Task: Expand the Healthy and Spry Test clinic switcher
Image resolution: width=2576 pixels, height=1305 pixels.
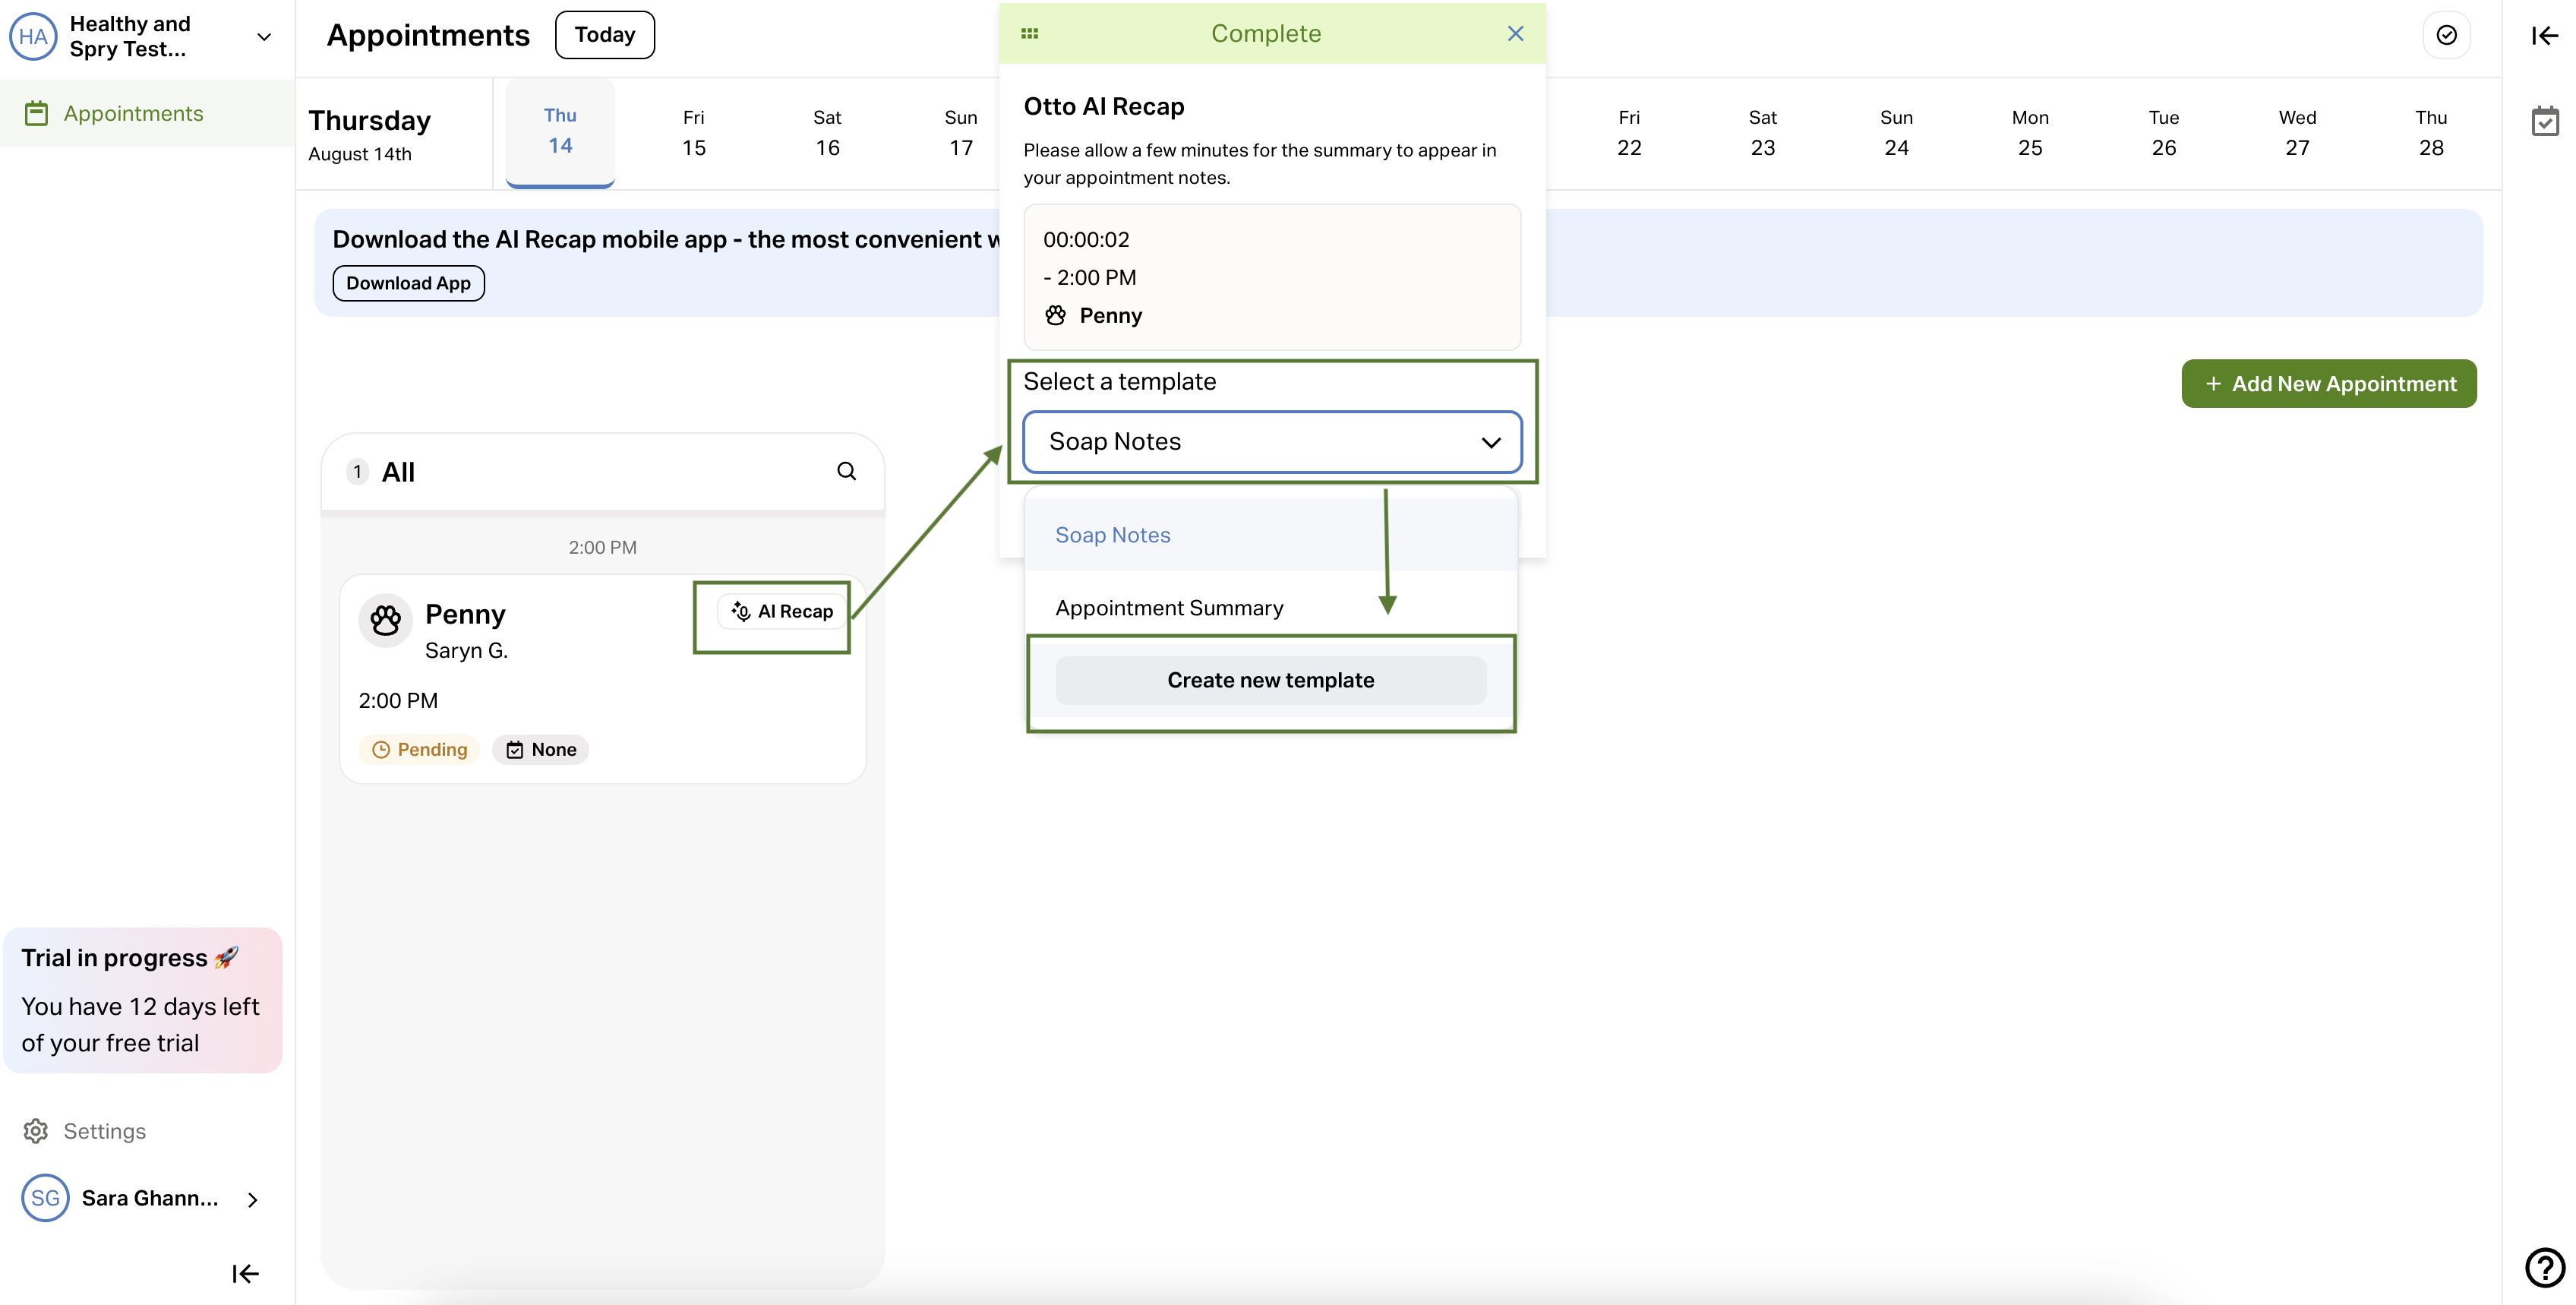Action: [x=264, y=37]
